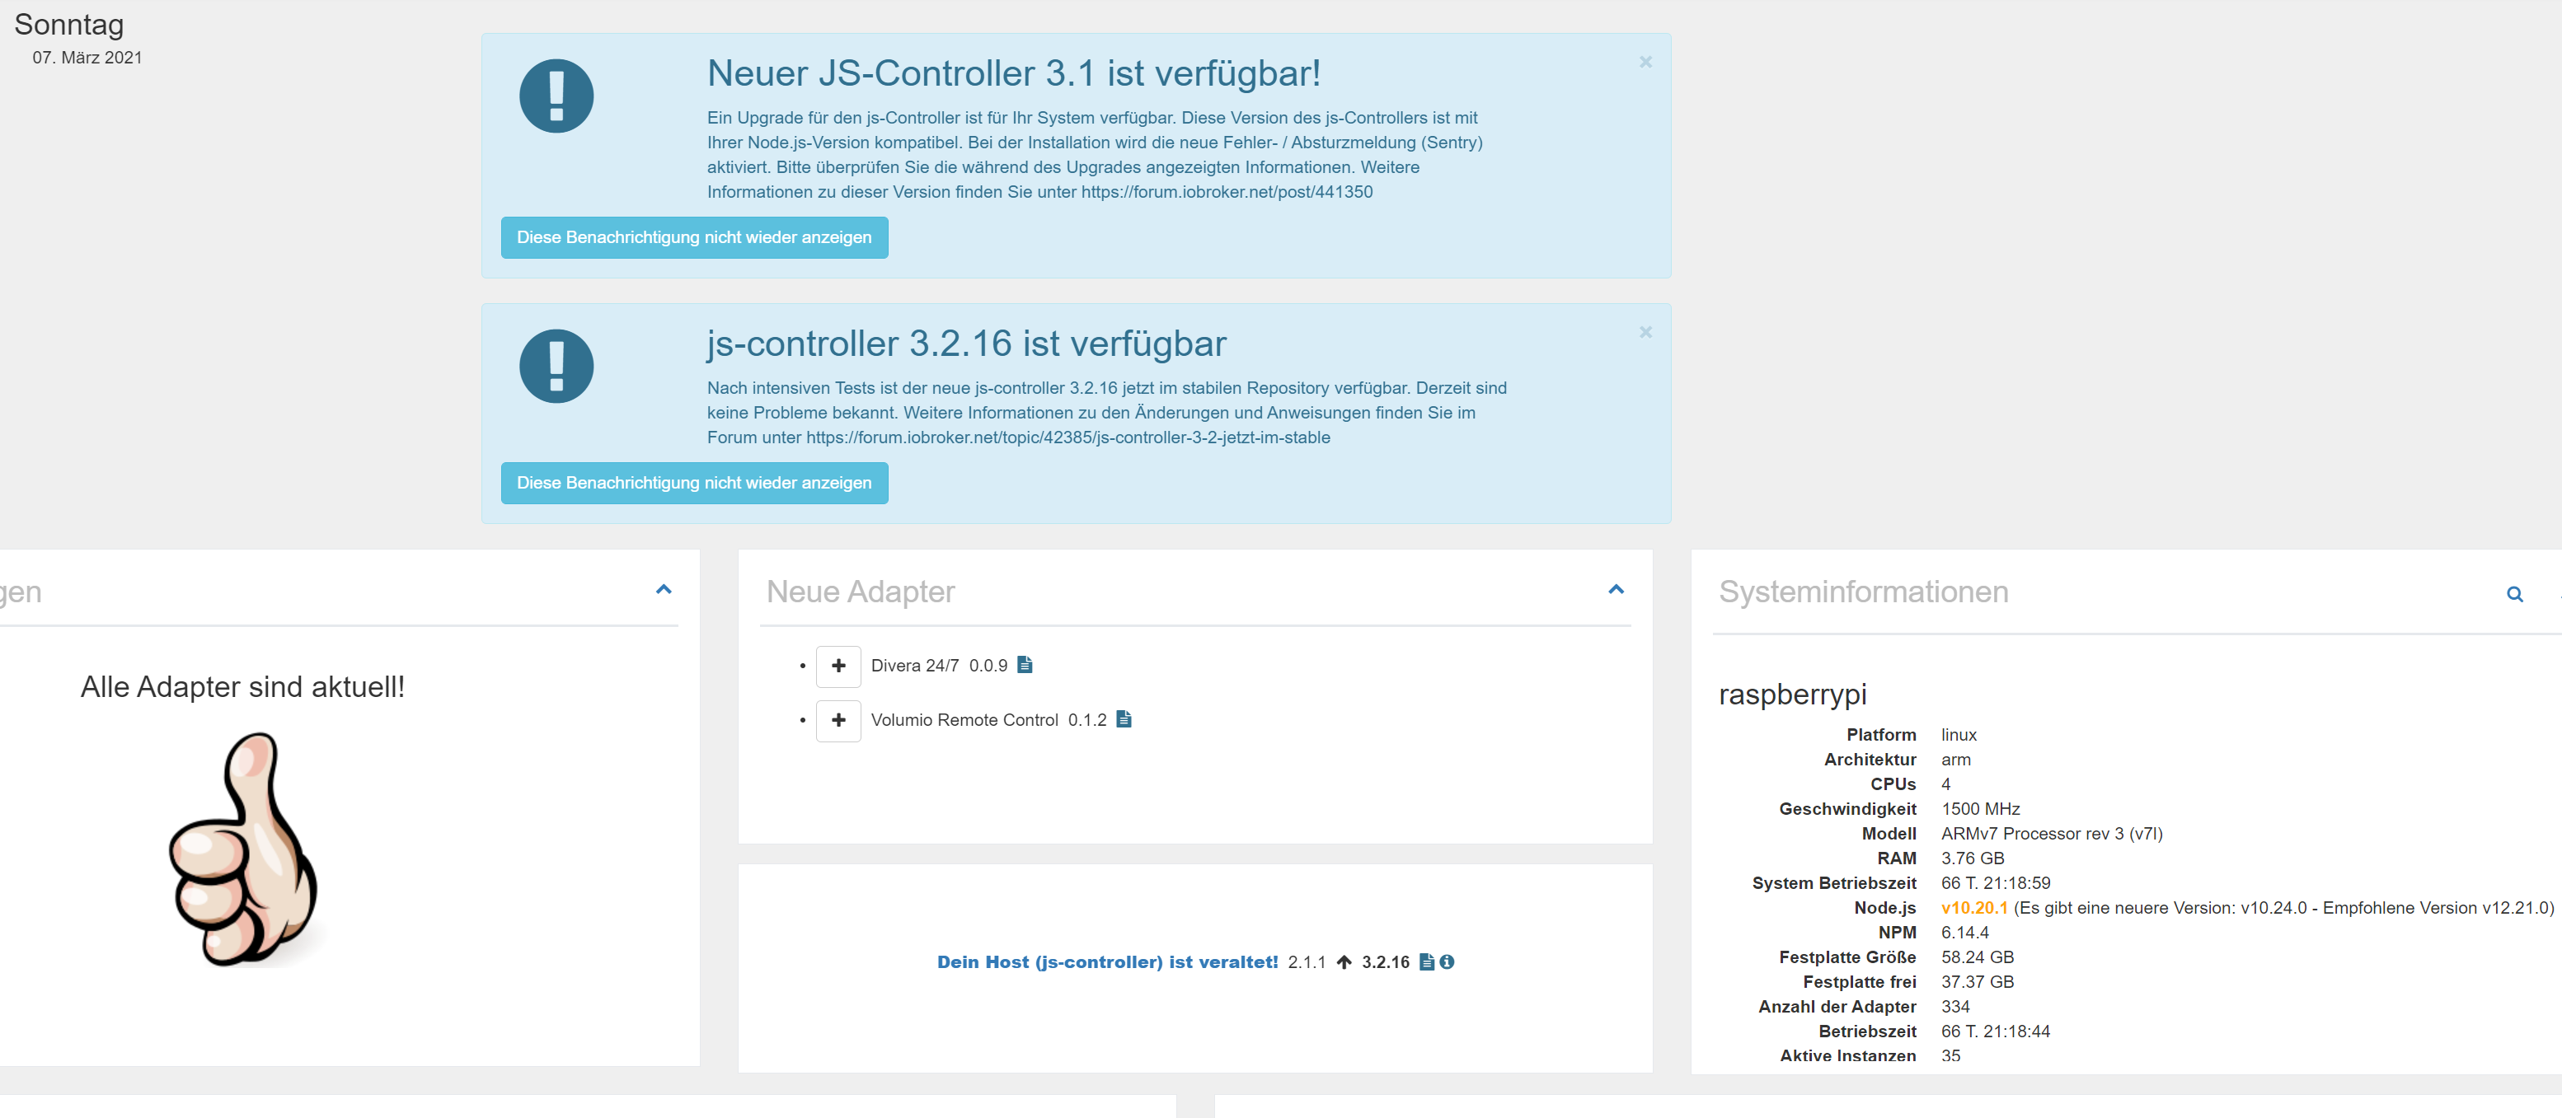The image size is (2562, 1118).
Task: Hide the JS-Controller 3.1 notification permanently
Action: pyautogui.click(x=693, y=237)
